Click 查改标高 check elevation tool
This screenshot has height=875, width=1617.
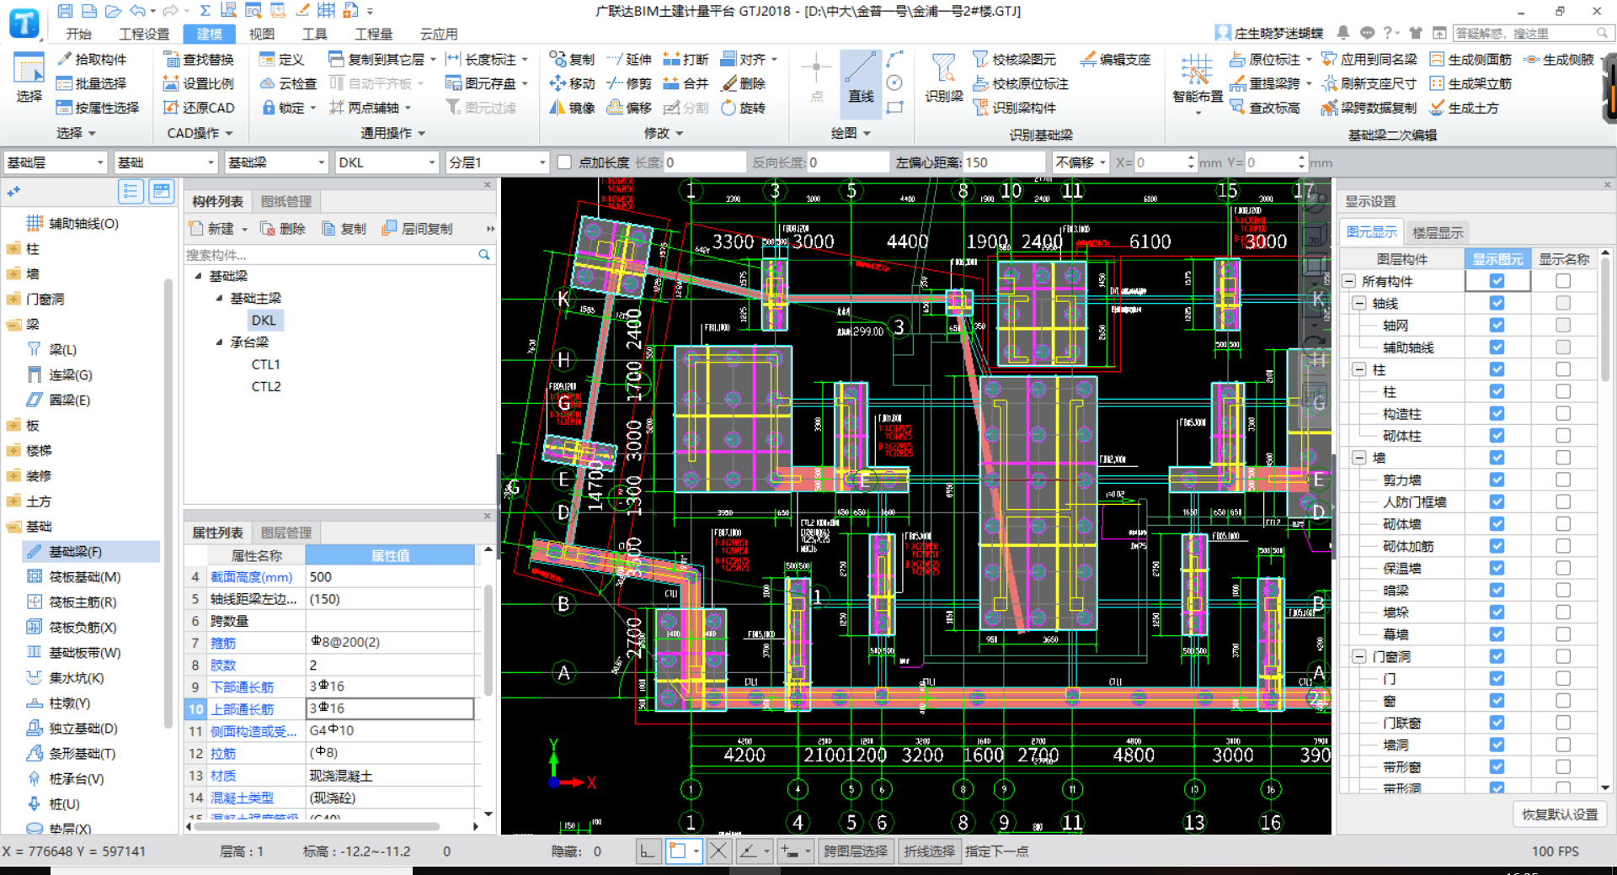tap(1265, 108)
